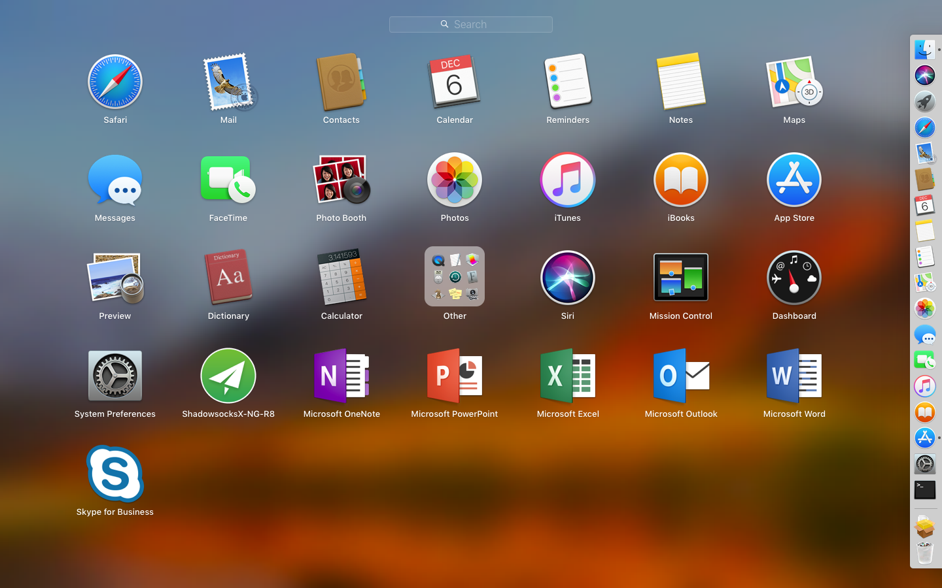
Task: Launch Siri from the Launchpad grid
Action: [568, 278]
